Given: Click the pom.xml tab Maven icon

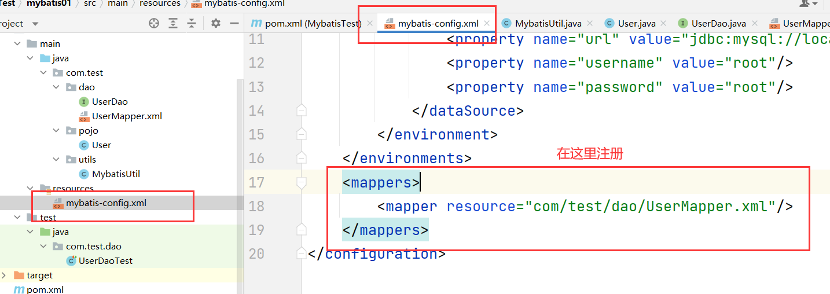Looking at the screenshot, I should click(256, 24).
